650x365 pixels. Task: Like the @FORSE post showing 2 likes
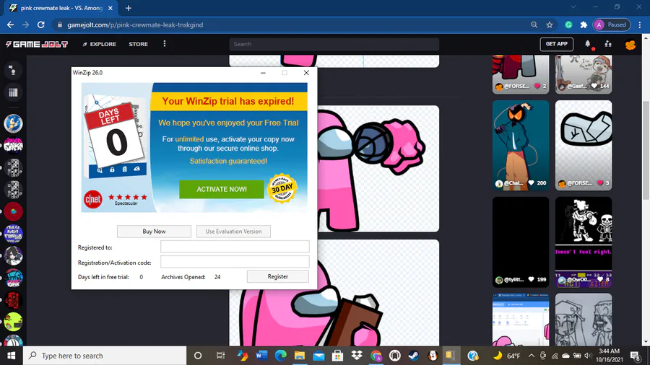[x=537, y=86]
